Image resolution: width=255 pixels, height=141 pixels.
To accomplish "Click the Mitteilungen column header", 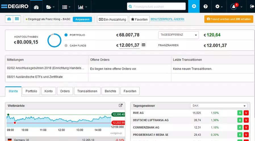I will click(15, 60).
